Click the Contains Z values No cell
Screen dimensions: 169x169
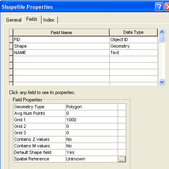click(91, 139)
